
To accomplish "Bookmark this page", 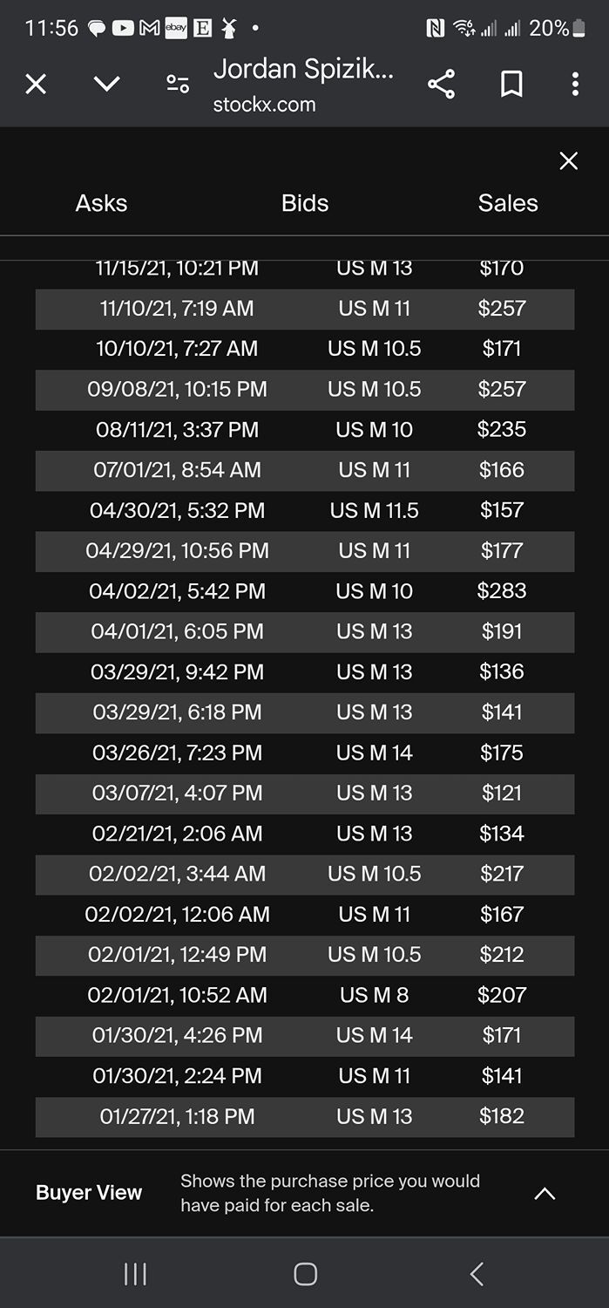I will pos(511,84).
